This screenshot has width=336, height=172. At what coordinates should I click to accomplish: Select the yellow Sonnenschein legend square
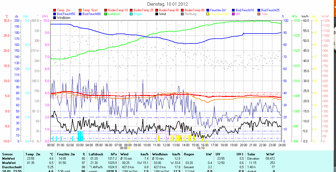click(x=208, y=14)
